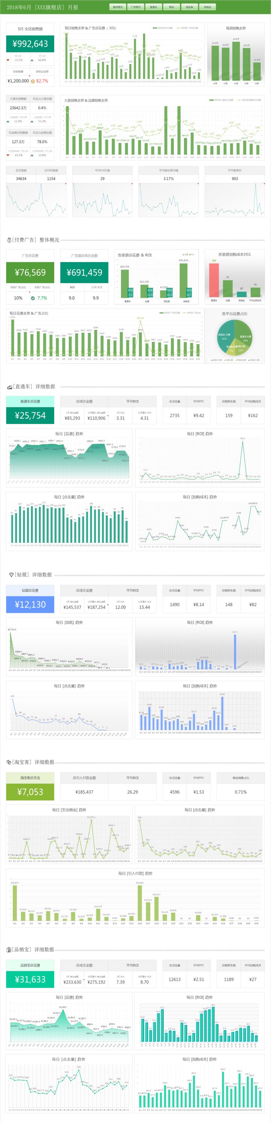
Task: Select the ¥25,754 直通车 spend figure
Action: [x=30, y=416]
